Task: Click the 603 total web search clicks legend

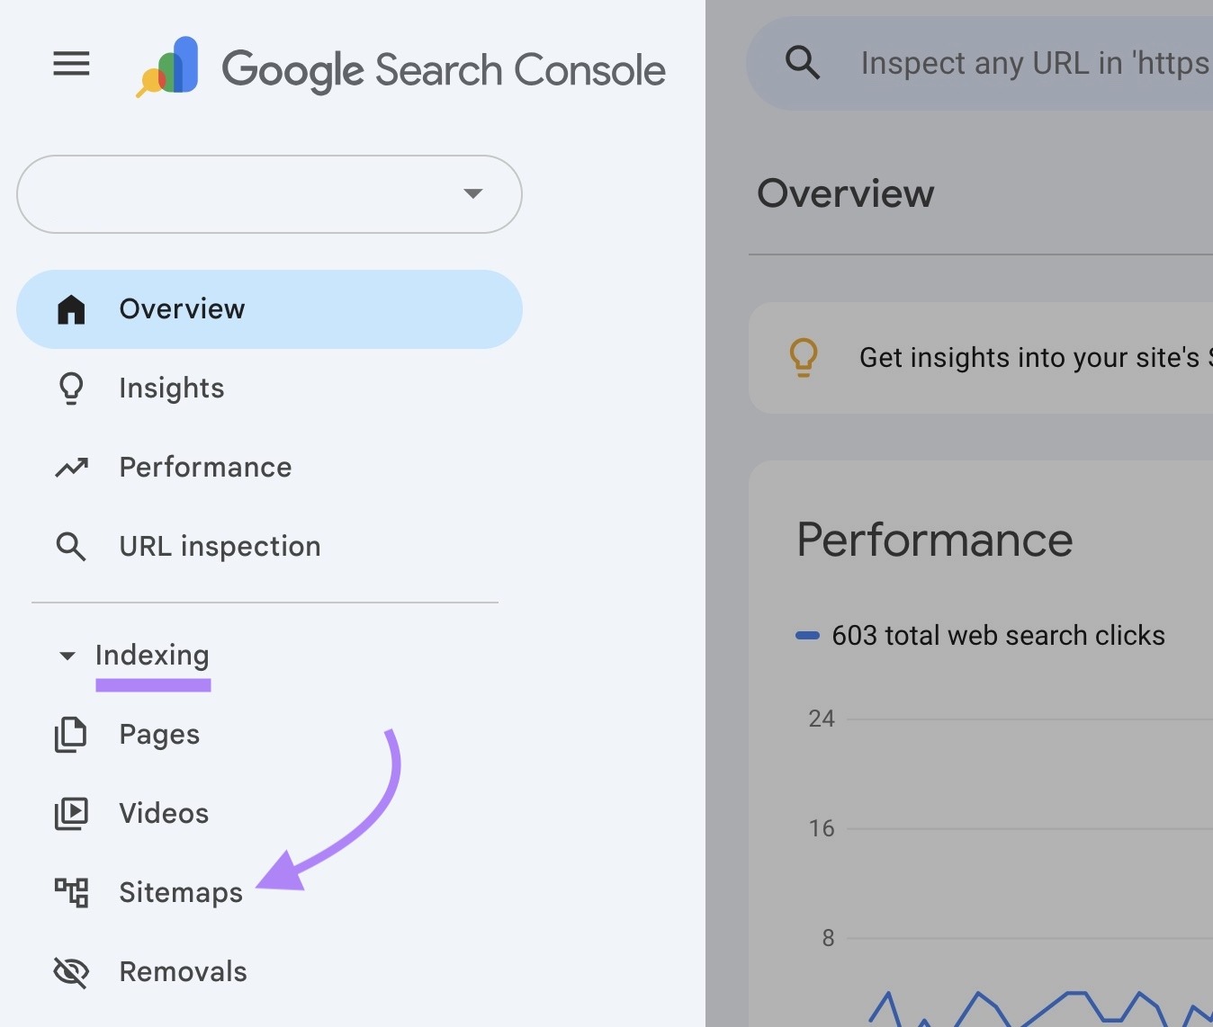Action: pos(981,635)
